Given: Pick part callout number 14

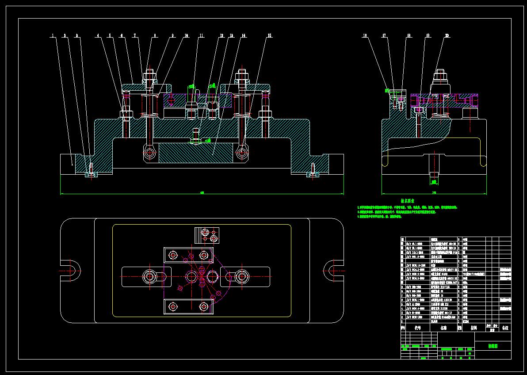Looking at the screenshot, I should (x=243, y=35).
